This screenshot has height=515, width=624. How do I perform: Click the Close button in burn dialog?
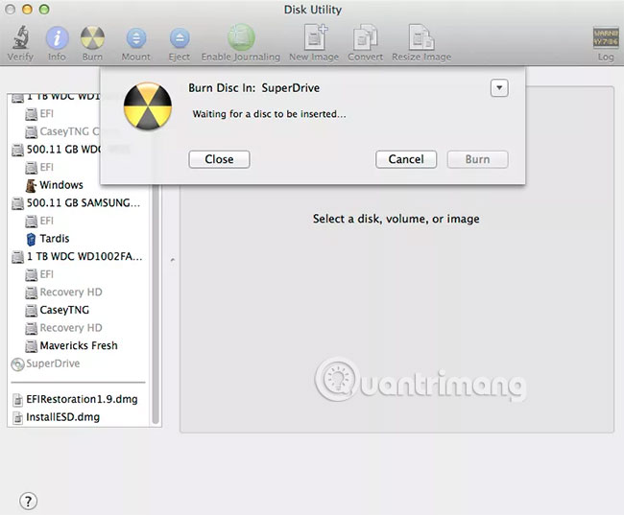[x=219, y=159]
